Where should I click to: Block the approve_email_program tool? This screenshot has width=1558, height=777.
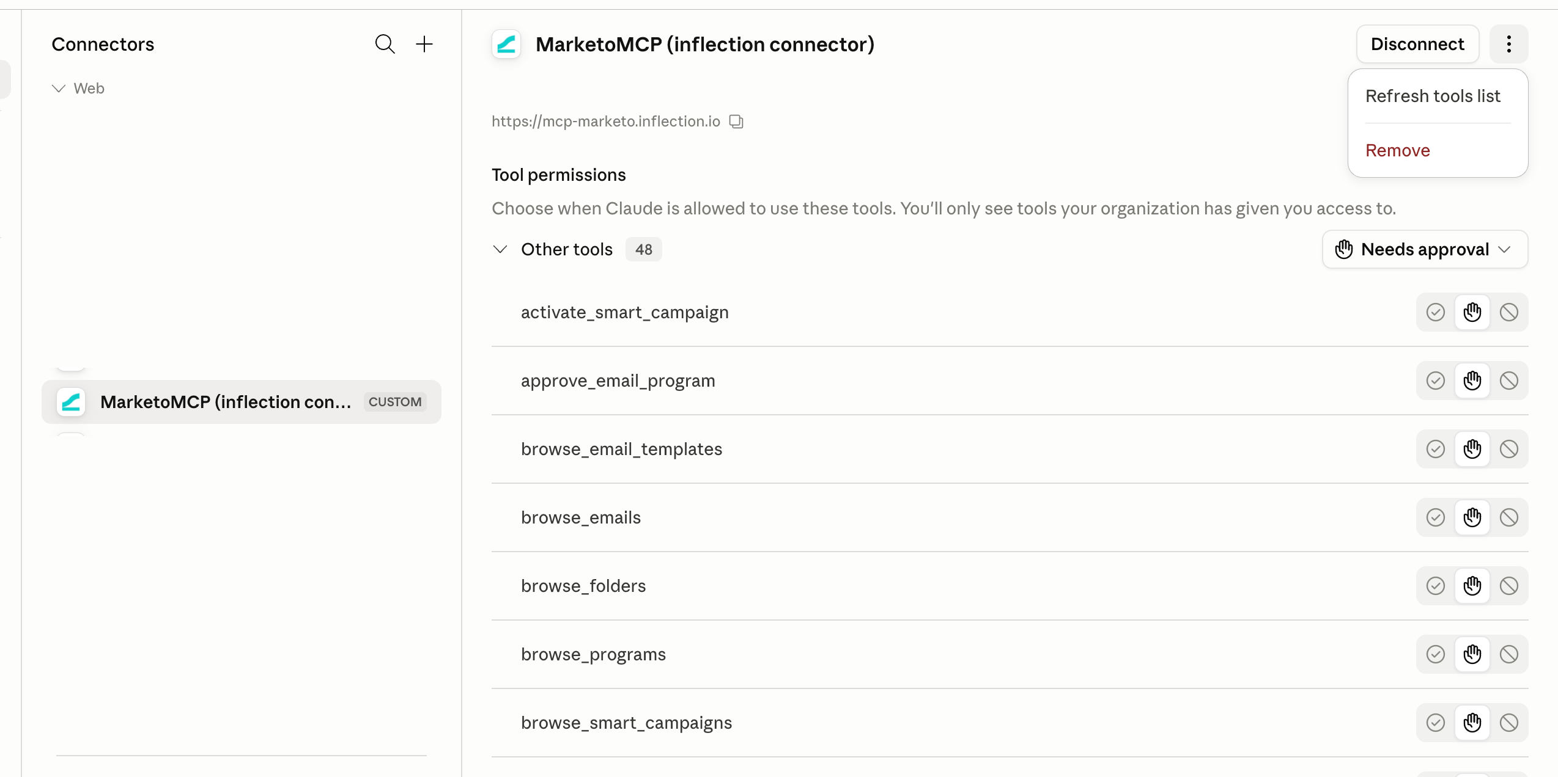click(1508, 381)
